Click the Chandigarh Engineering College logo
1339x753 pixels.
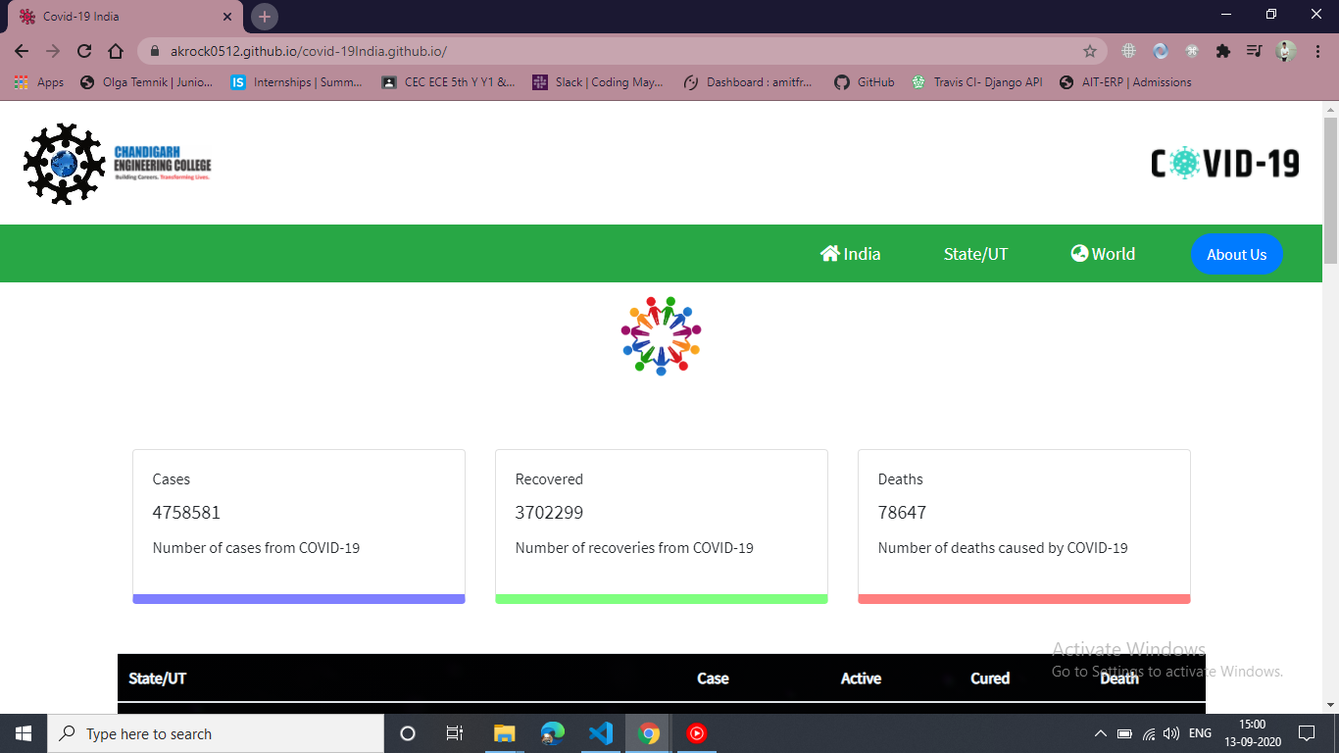(118, 164)
